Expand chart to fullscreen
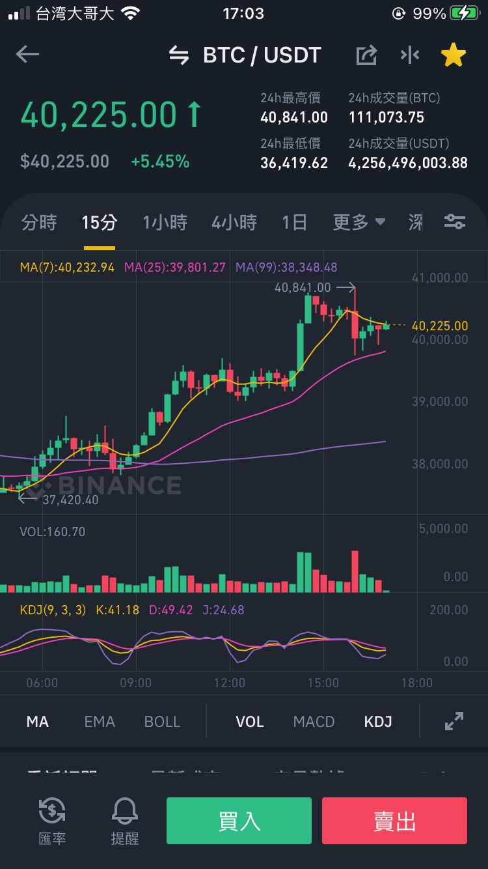 [454, 721]
